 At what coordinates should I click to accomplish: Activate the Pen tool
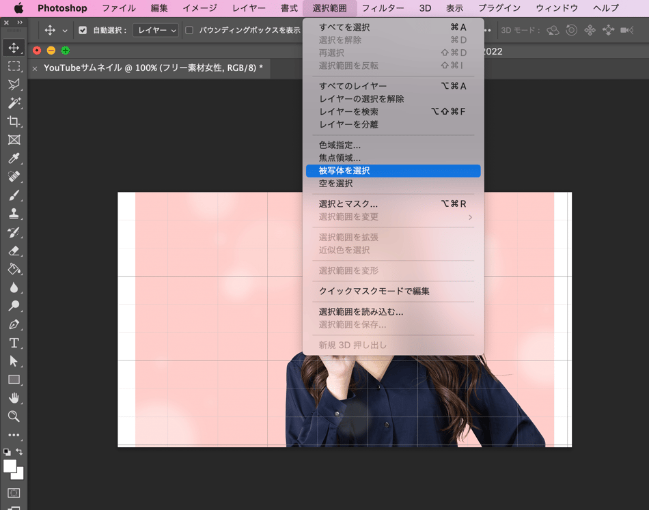14,324
